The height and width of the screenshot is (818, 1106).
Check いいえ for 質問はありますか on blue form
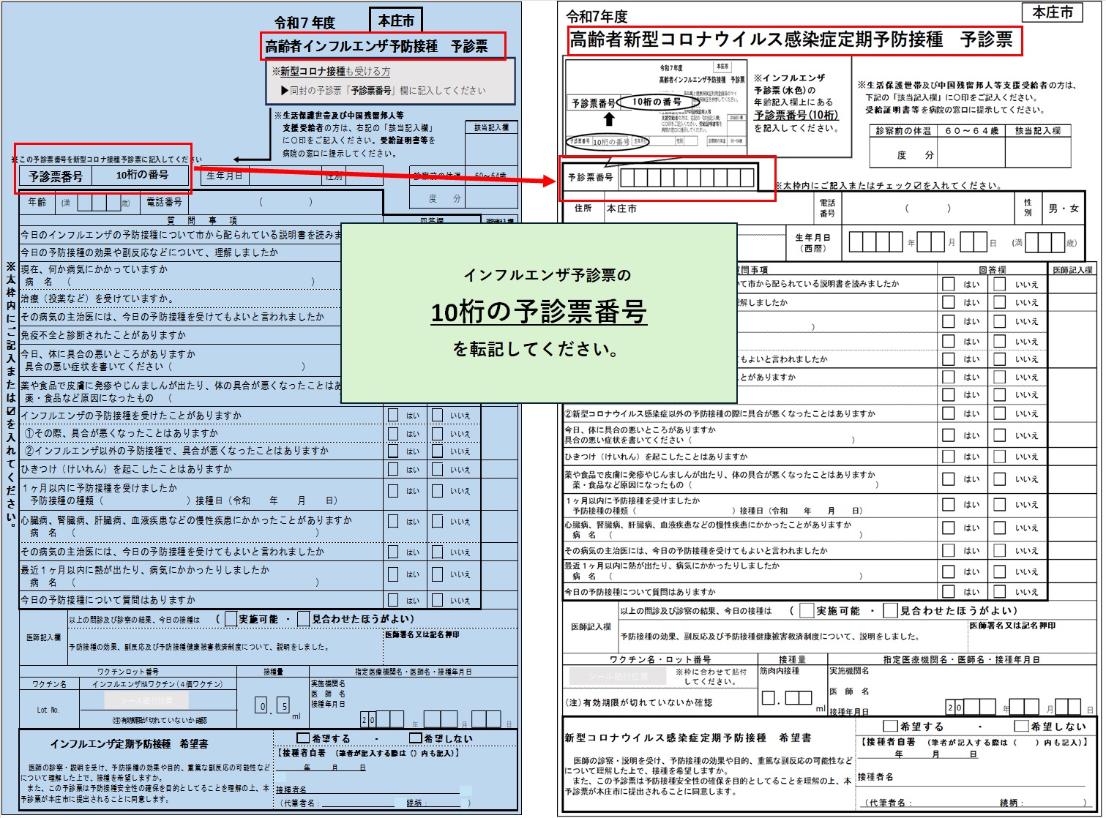click(437, 600)
